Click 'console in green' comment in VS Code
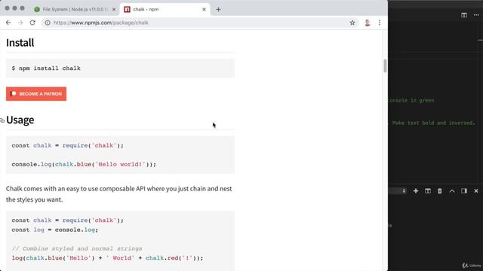 tap(411, 100)
